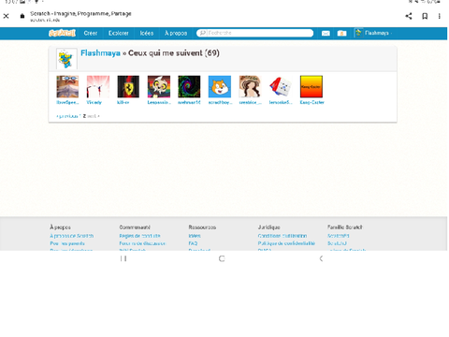Image resolution: width=449 pixels, height=337 pixels.
Task: Open the messages envelope icon
Action: tap(326, 34)
